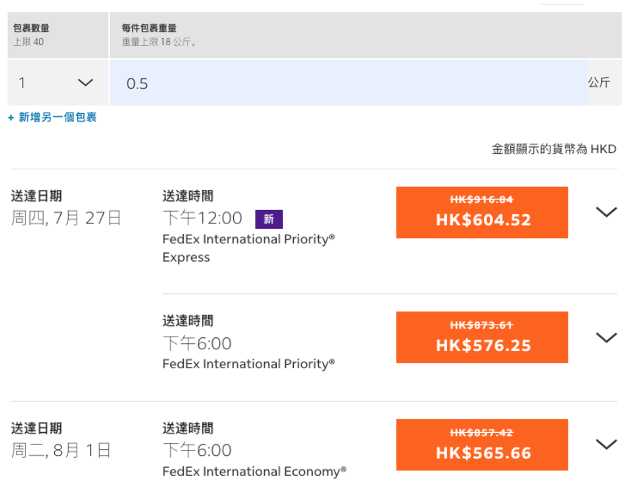Image resolution: width=631 pixels, height=493 pixels.
Task: Expand the chevron beside HK$565.66
Action: tap(606, 444)
